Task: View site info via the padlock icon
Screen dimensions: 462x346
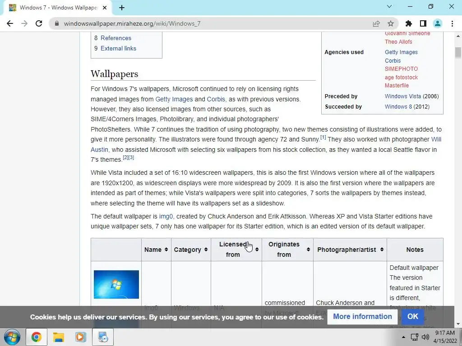Action: 57,23
